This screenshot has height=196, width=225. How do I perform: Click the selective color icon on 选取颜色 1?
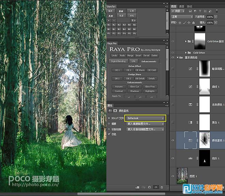(x=190, y=104)
